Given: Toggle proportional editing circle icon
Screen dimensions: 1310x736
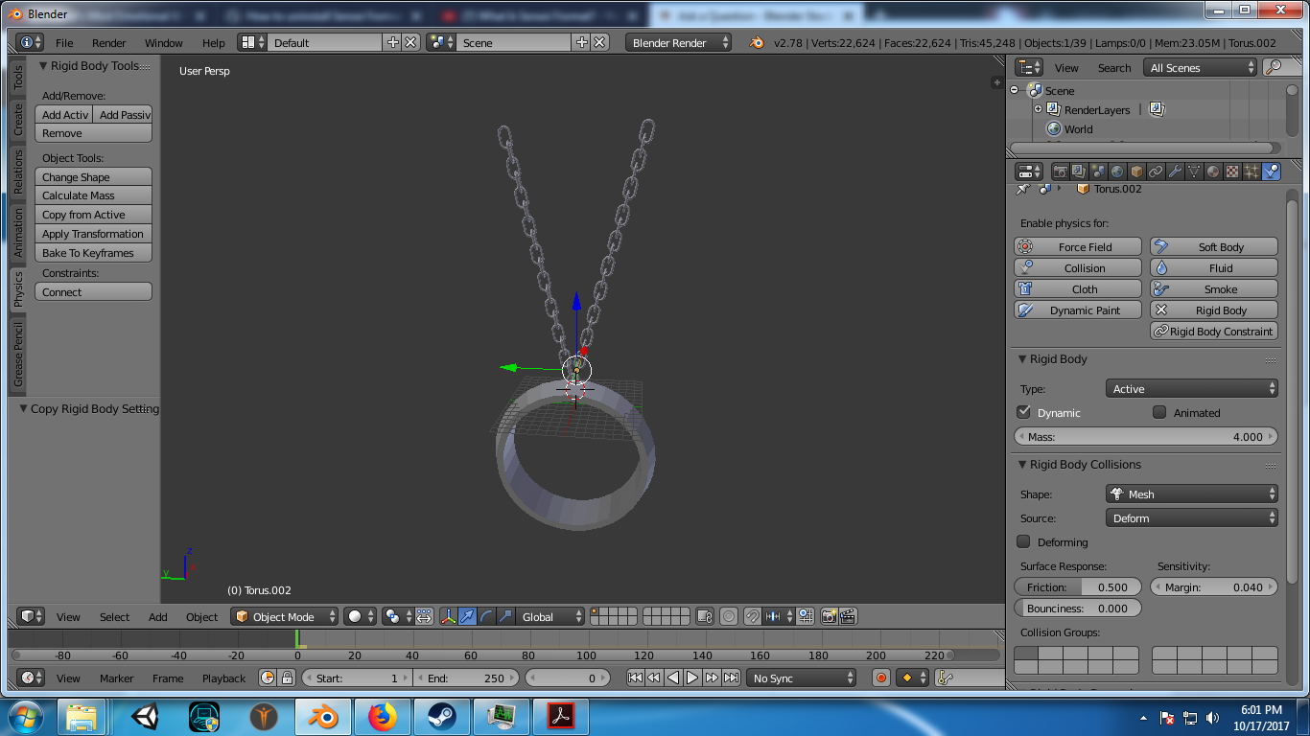Looking at the screenshot, I should [729, 616].
